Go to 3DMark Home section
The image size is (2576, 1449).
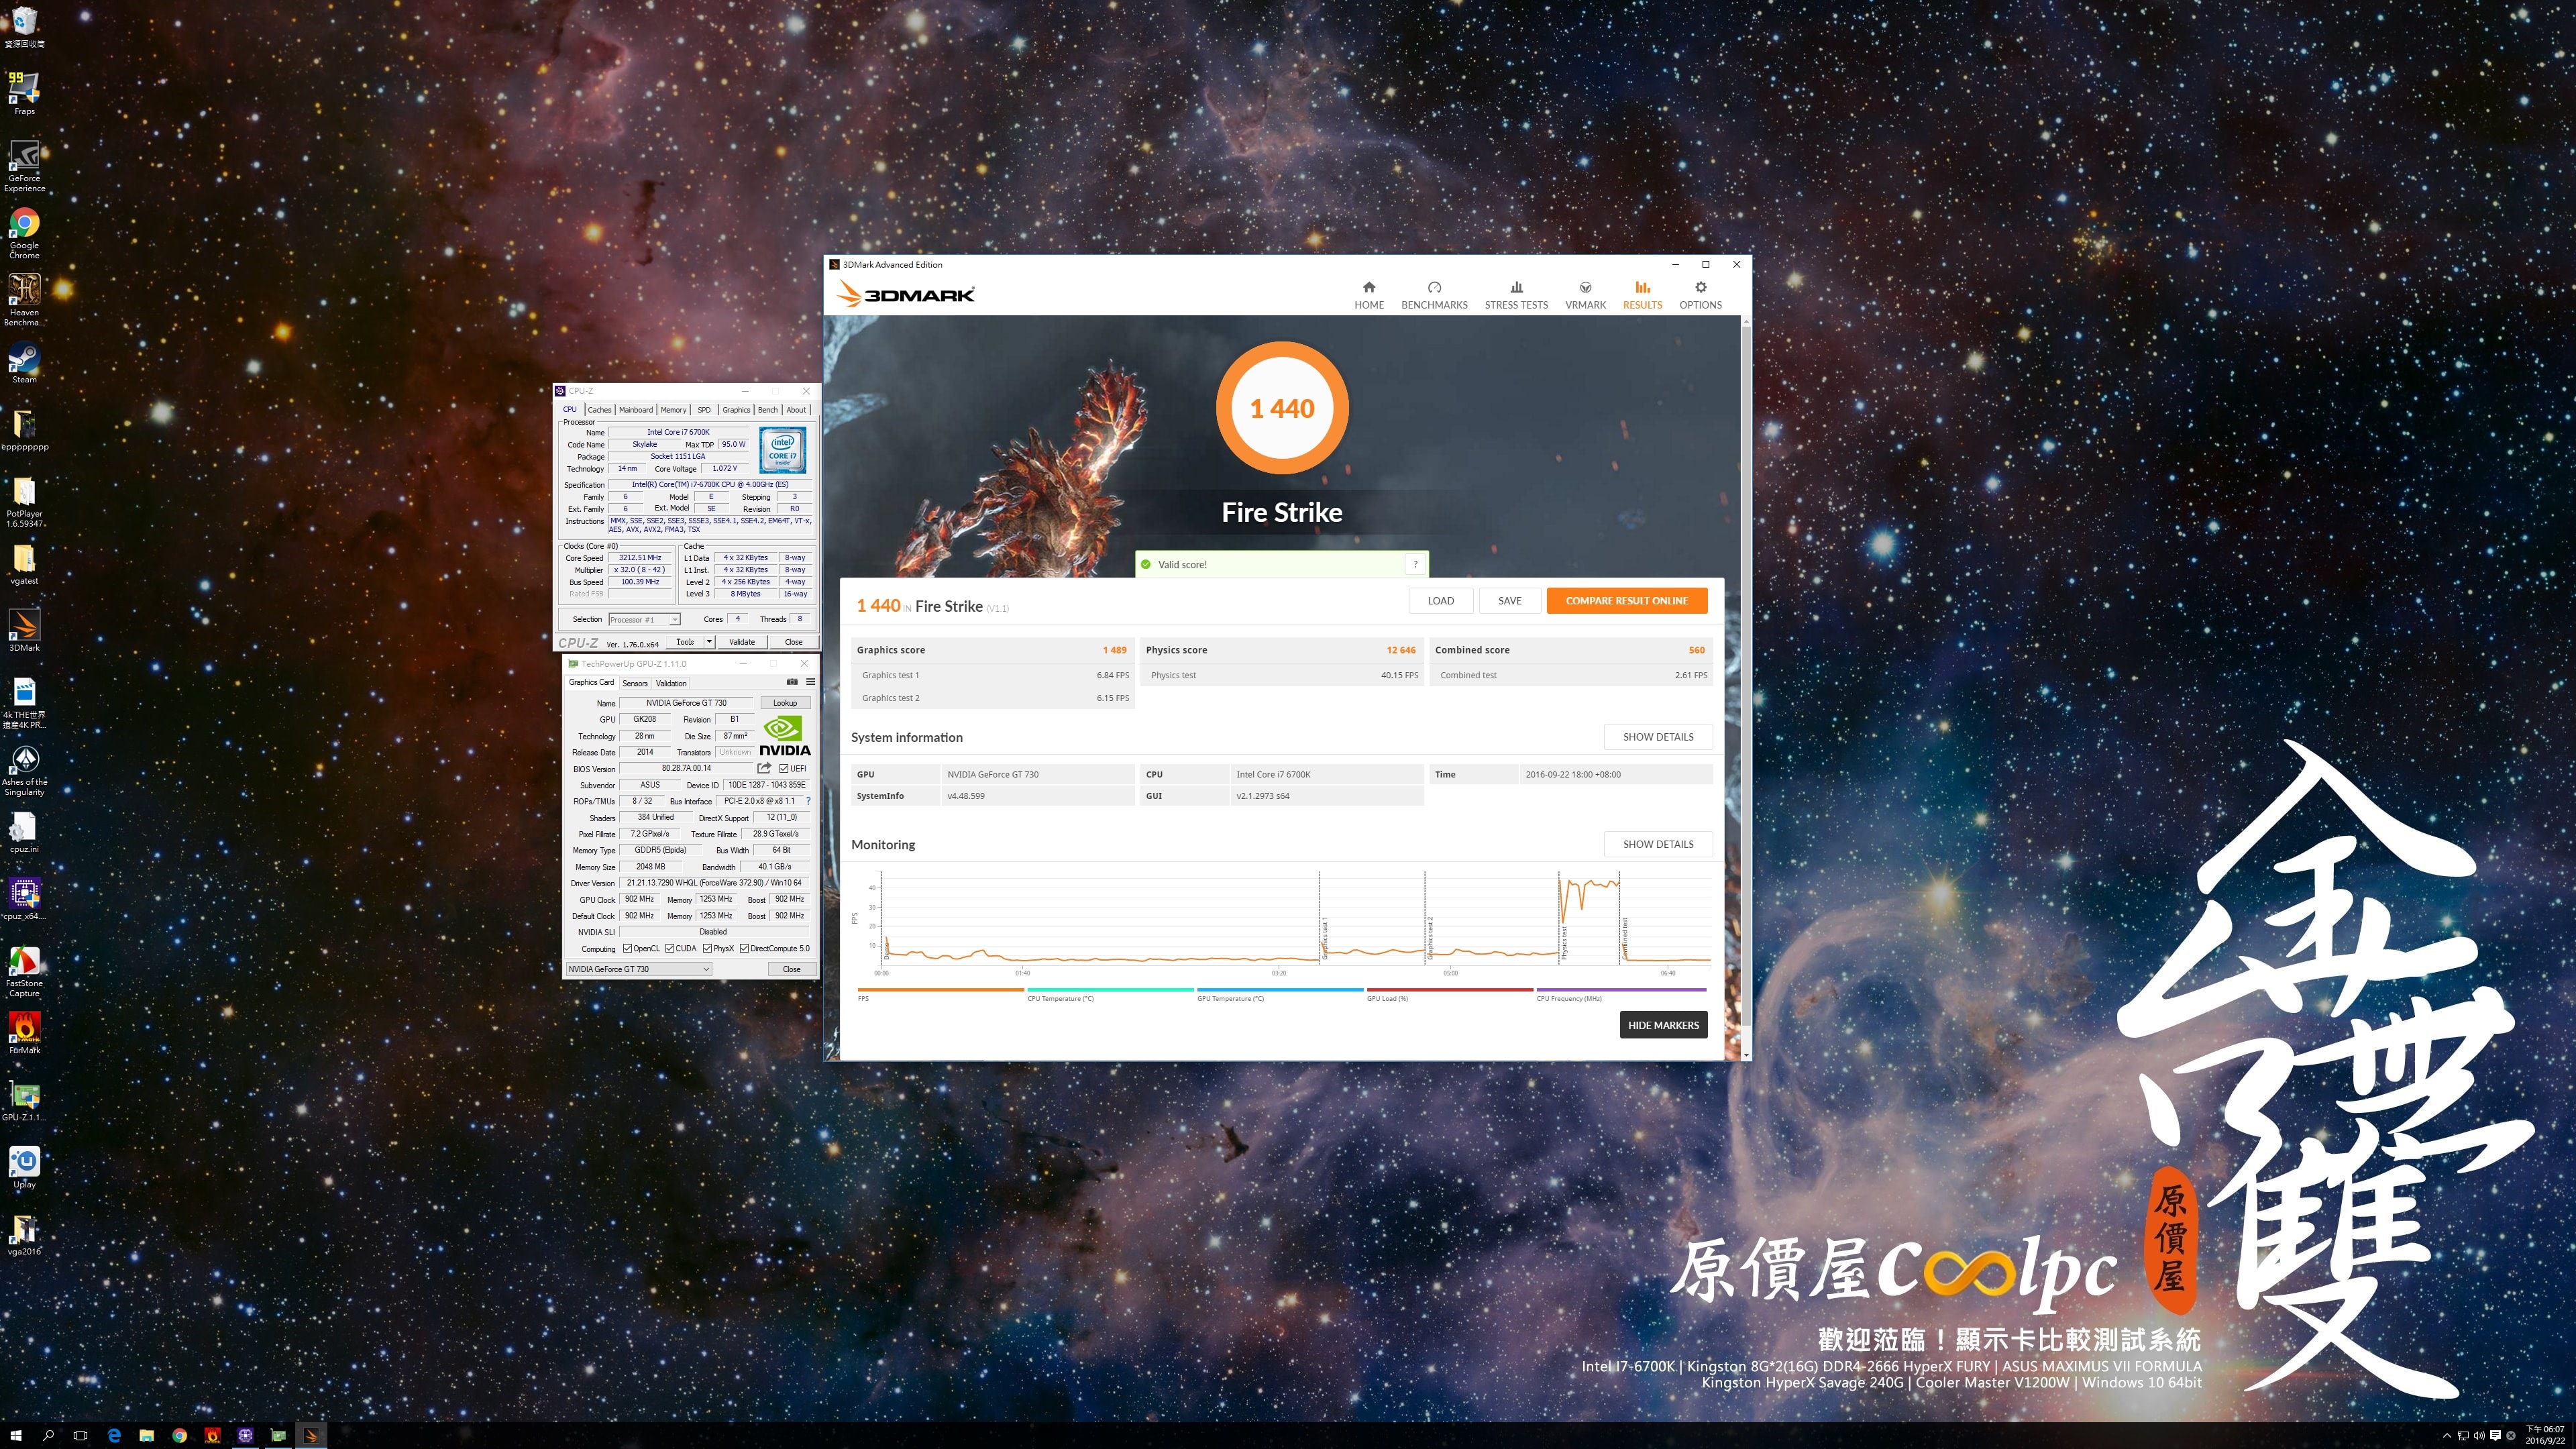tap(1369, 295)
